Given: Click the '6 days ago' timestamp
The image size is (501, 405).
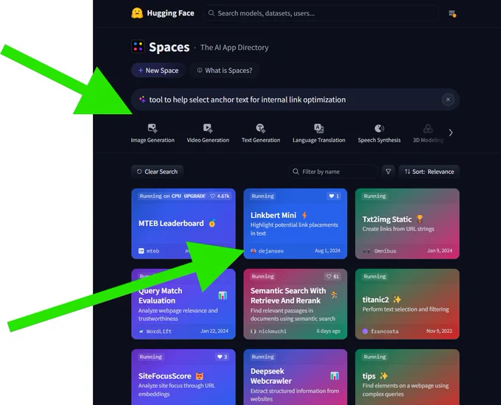Looking at the screenshot, I should (329, 331).
